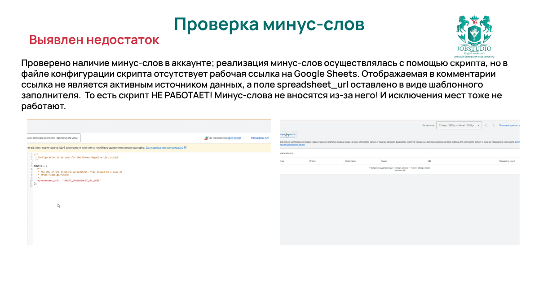Click the Дії column header
The height and width of the screenshot is (282, 539).
(429, 161)
